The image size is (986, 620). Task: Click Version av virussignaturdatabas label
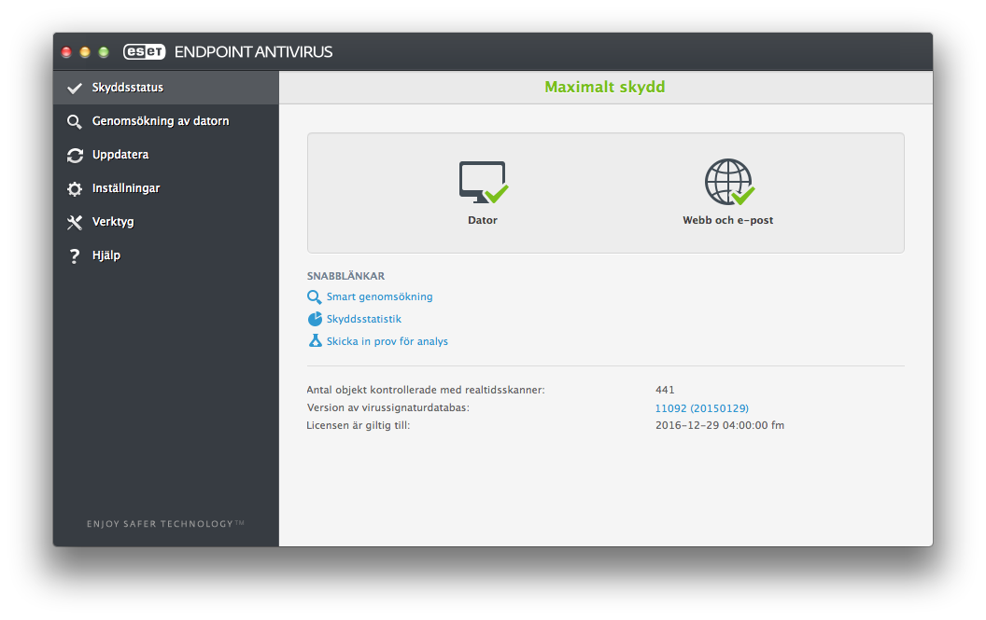click(388, 407)
